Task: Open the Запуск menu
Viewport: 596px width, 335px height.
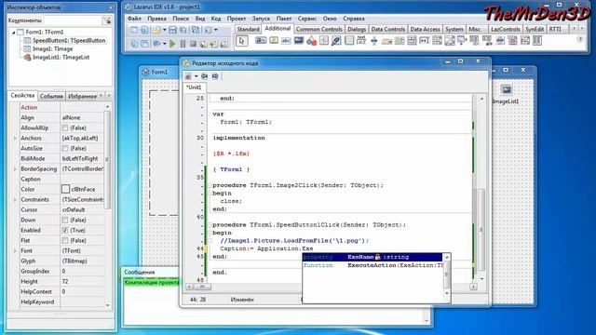Action: click(261, 19)
